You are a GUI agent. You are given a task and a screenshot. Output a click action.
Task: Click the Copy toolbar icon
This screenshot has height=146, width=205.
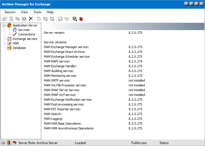pos(18,19)
